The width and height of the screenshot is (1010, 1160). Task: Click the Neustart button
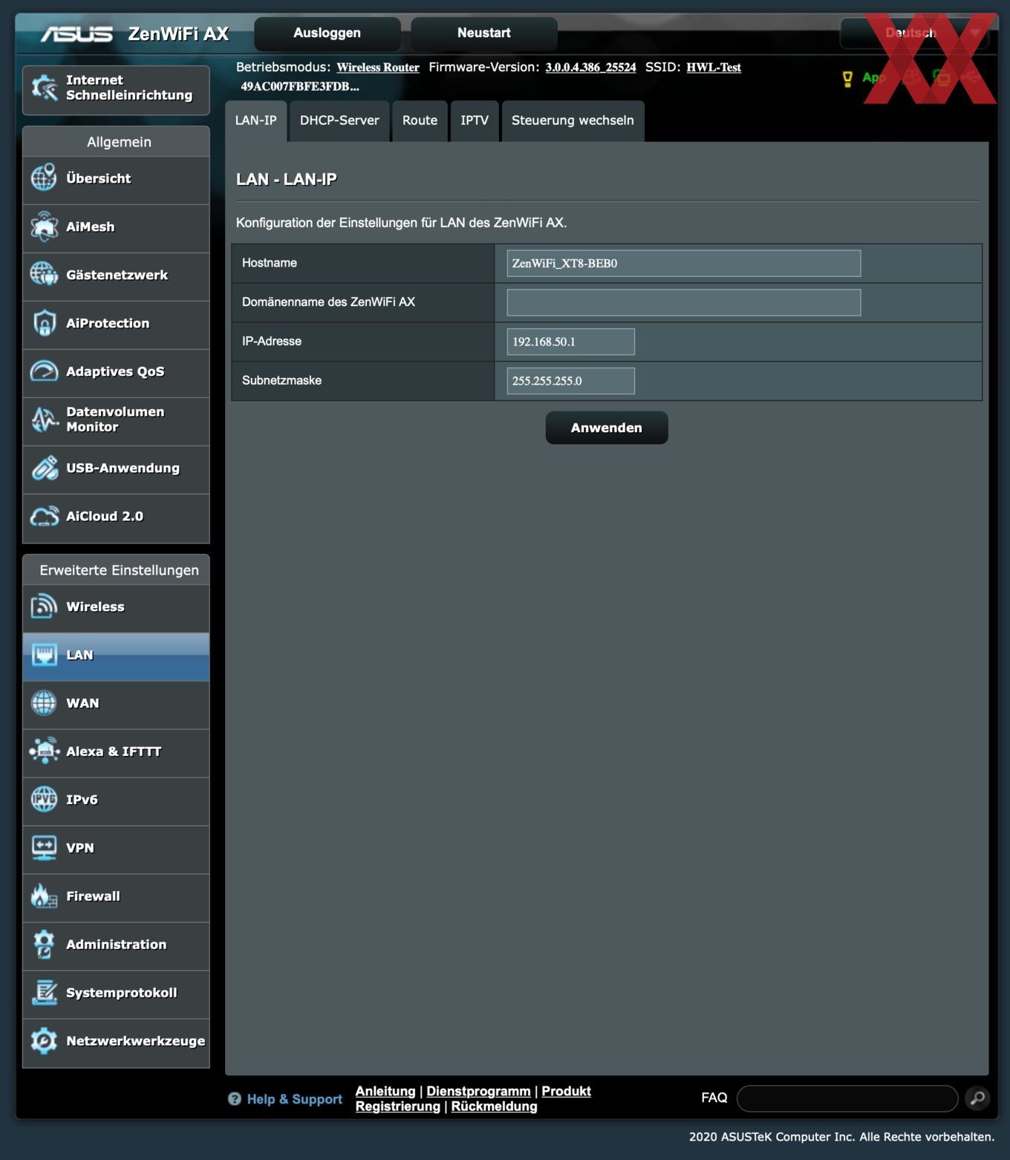(x=484, y=33)
